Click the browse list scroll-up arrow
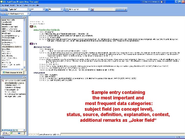 pyautogui.click(x=24, y=20)
